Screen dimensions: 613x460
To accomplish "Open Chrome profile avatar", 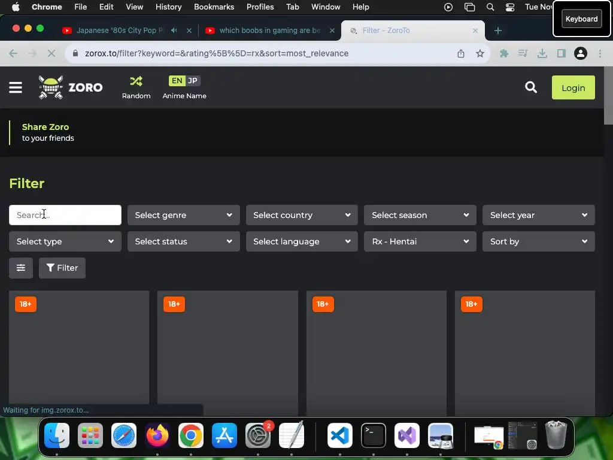I will 581,53.
